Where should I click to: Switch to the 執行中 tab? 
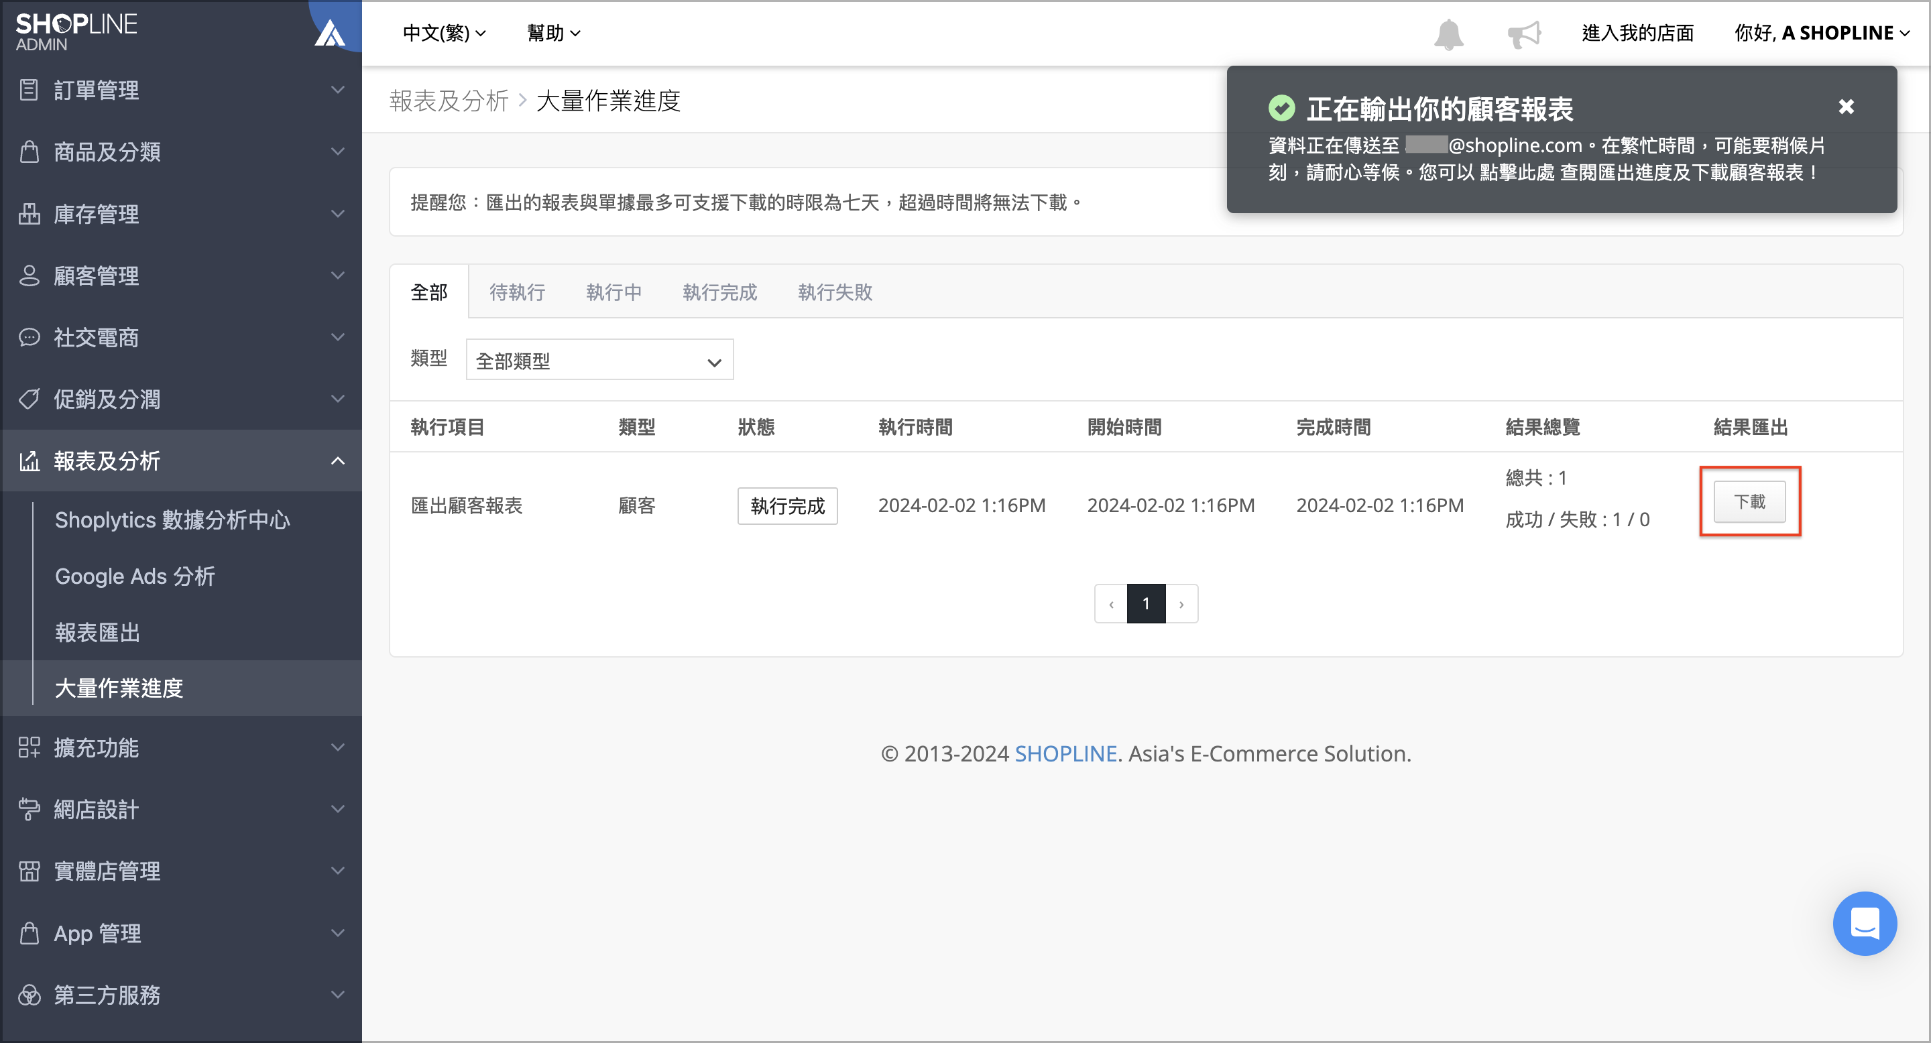(614, 292)
